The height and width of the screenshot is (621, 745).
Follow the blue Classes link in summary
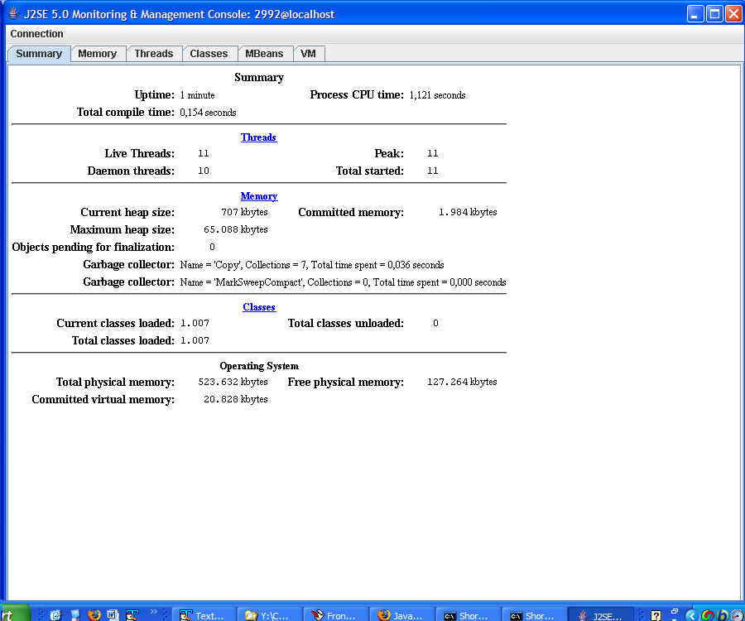259,307
